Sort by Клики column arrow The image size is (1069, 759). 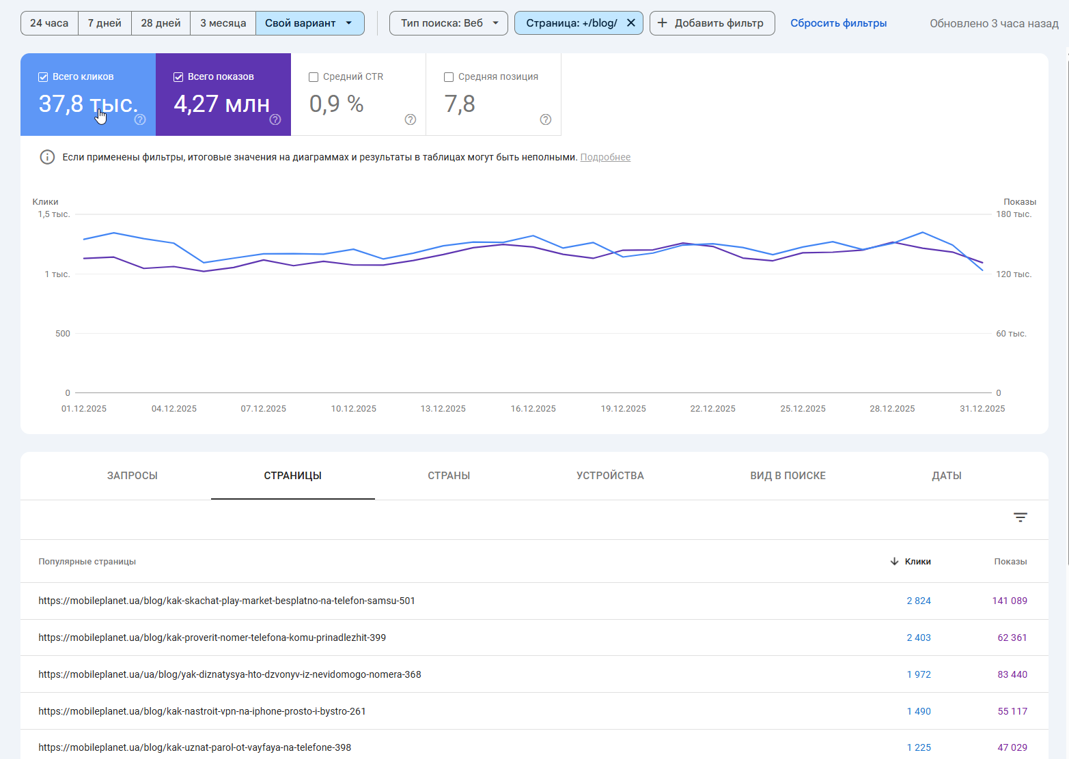894,561
